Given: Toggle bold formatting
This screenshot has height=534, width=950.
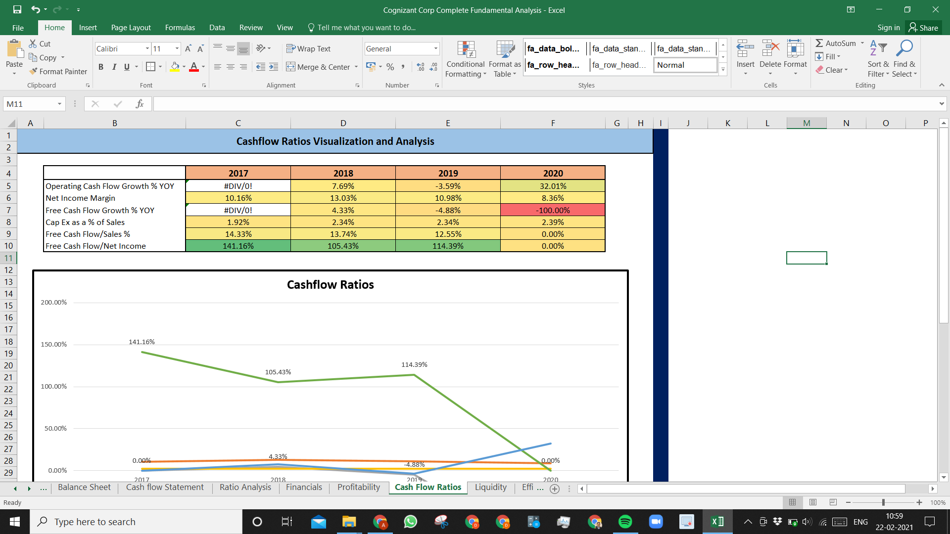Looking at the screenshot, I should pyautogui.click(x=101, y=67).
